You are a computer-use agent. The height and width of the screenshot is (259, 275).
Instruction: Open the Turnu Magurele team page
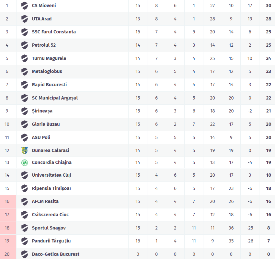pos(49,58)
